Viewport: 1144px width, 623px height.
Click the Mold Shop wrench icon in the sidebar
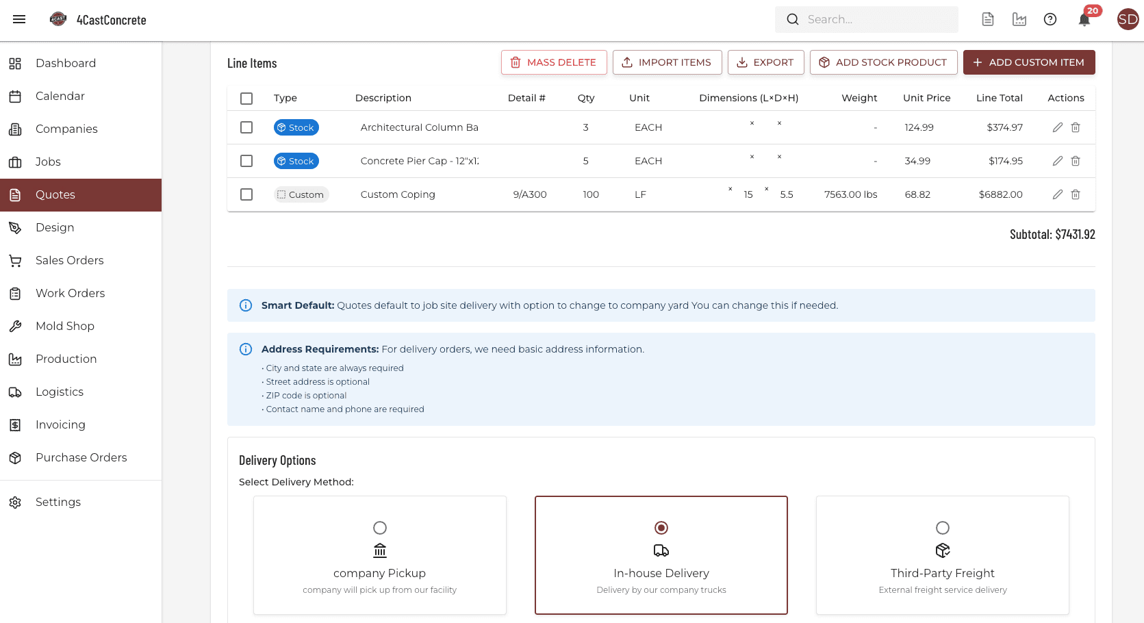tap(16, 326)
